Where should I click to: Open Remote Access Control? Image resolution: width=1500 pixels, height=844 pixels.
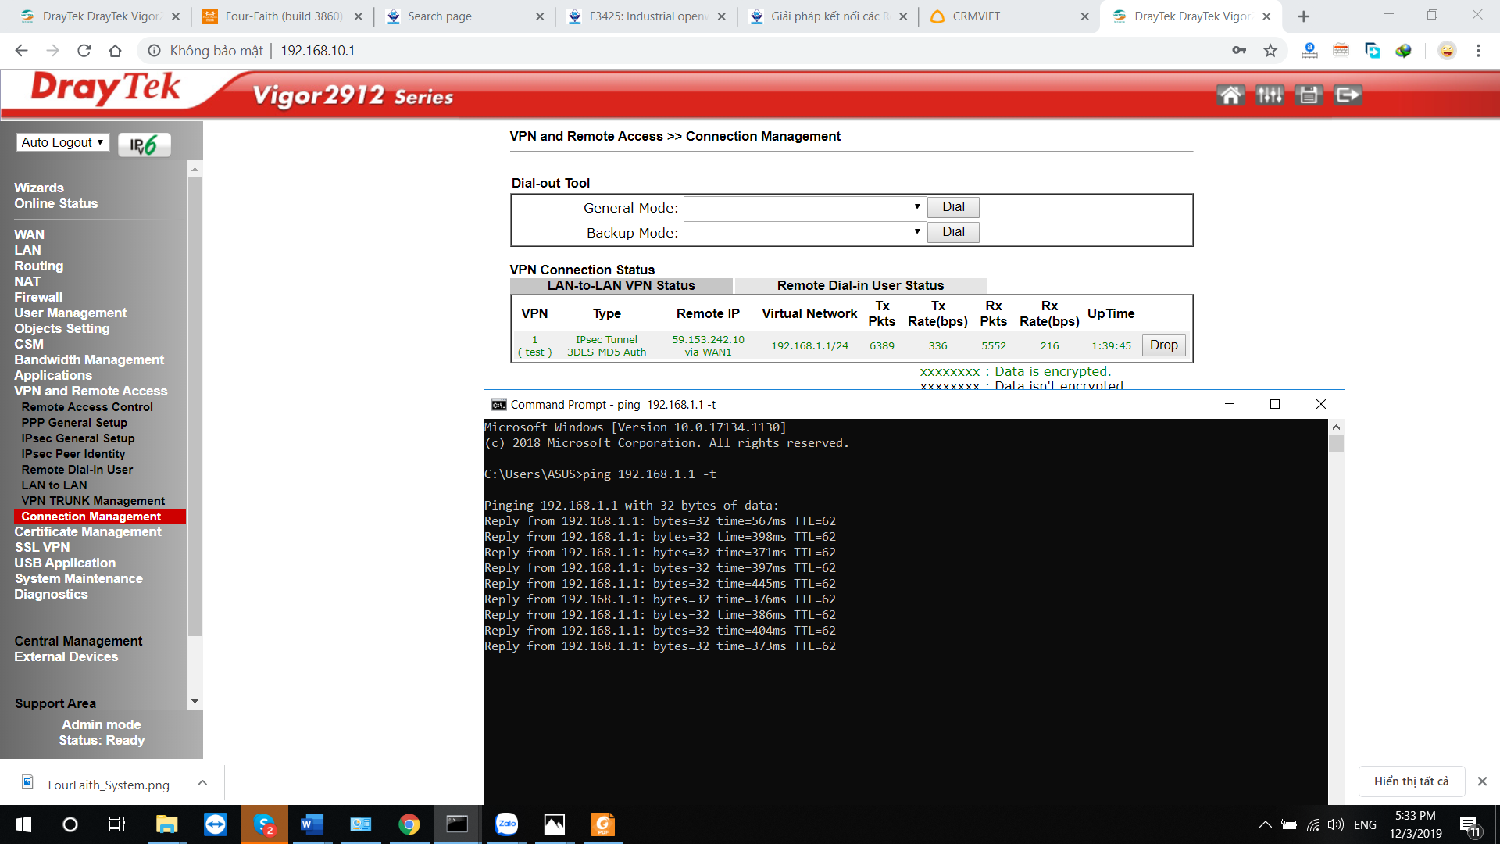pyautogui.click(x=87, y=407)
